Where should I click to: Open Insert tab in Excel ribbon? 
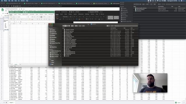(x=15, y=14)
